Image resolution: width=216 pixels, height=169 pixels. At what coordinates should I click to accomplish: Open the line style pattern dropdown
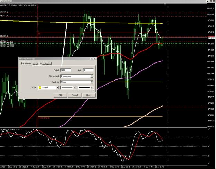pyautogui.click(x=68, y=88)
